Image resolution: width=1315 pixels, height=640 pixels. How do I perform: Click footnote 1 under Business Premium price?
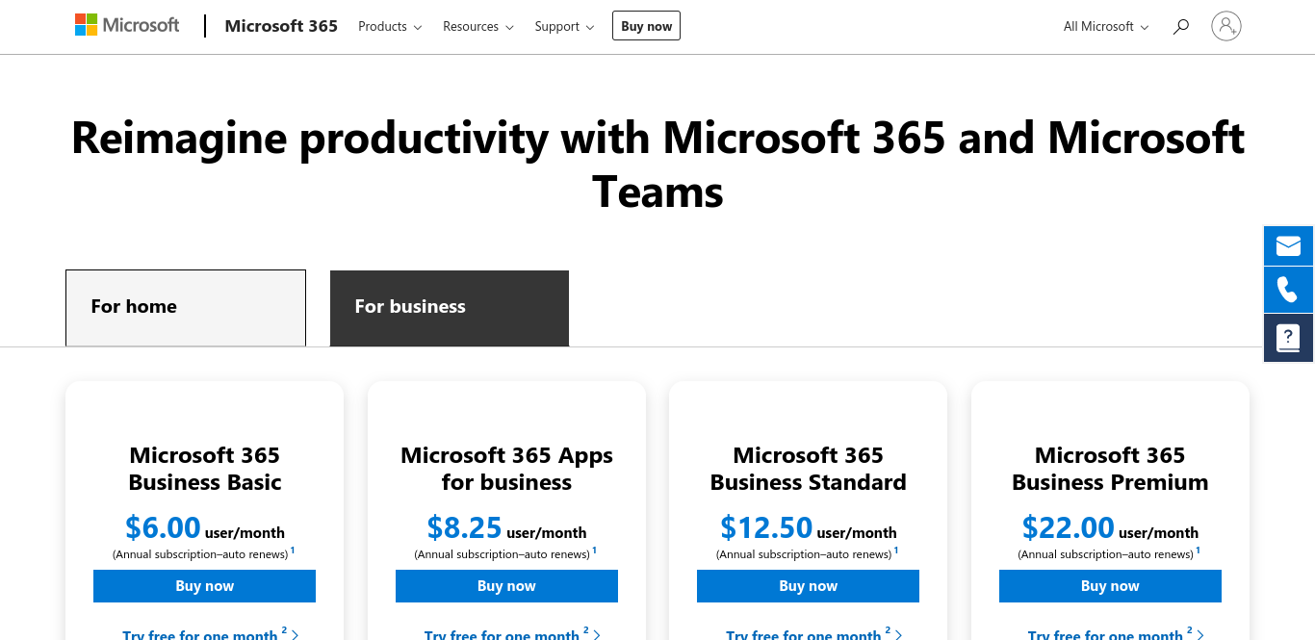coord(1199,550)
